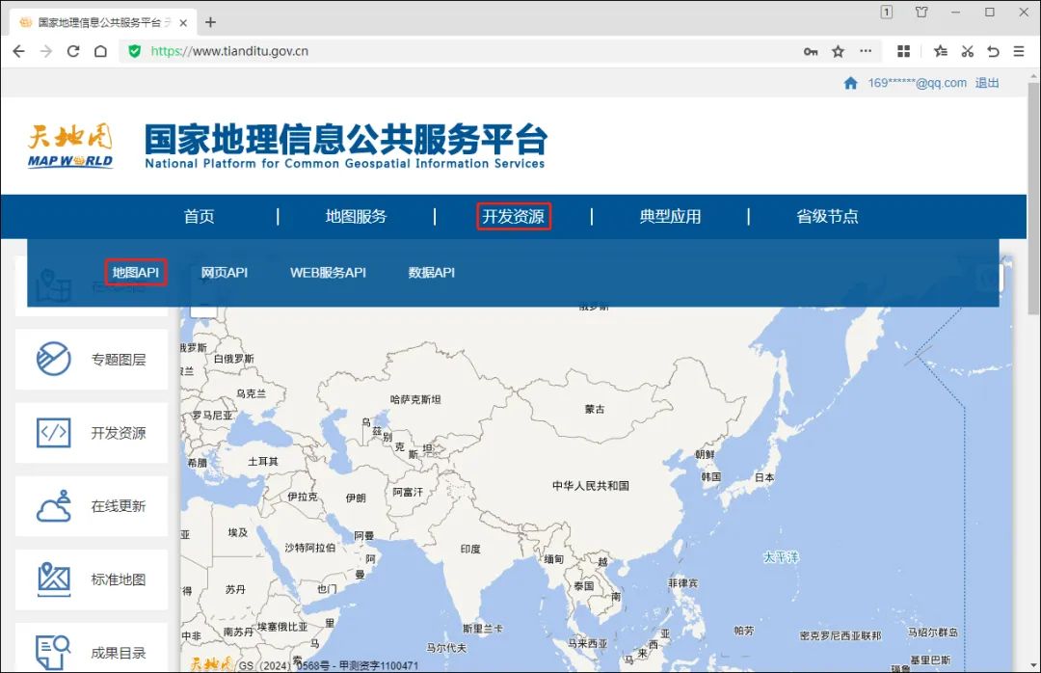Click the 哈萨克斯坦 label on map
This screenshot has width=1041, height=673.
tap(415, 399)
